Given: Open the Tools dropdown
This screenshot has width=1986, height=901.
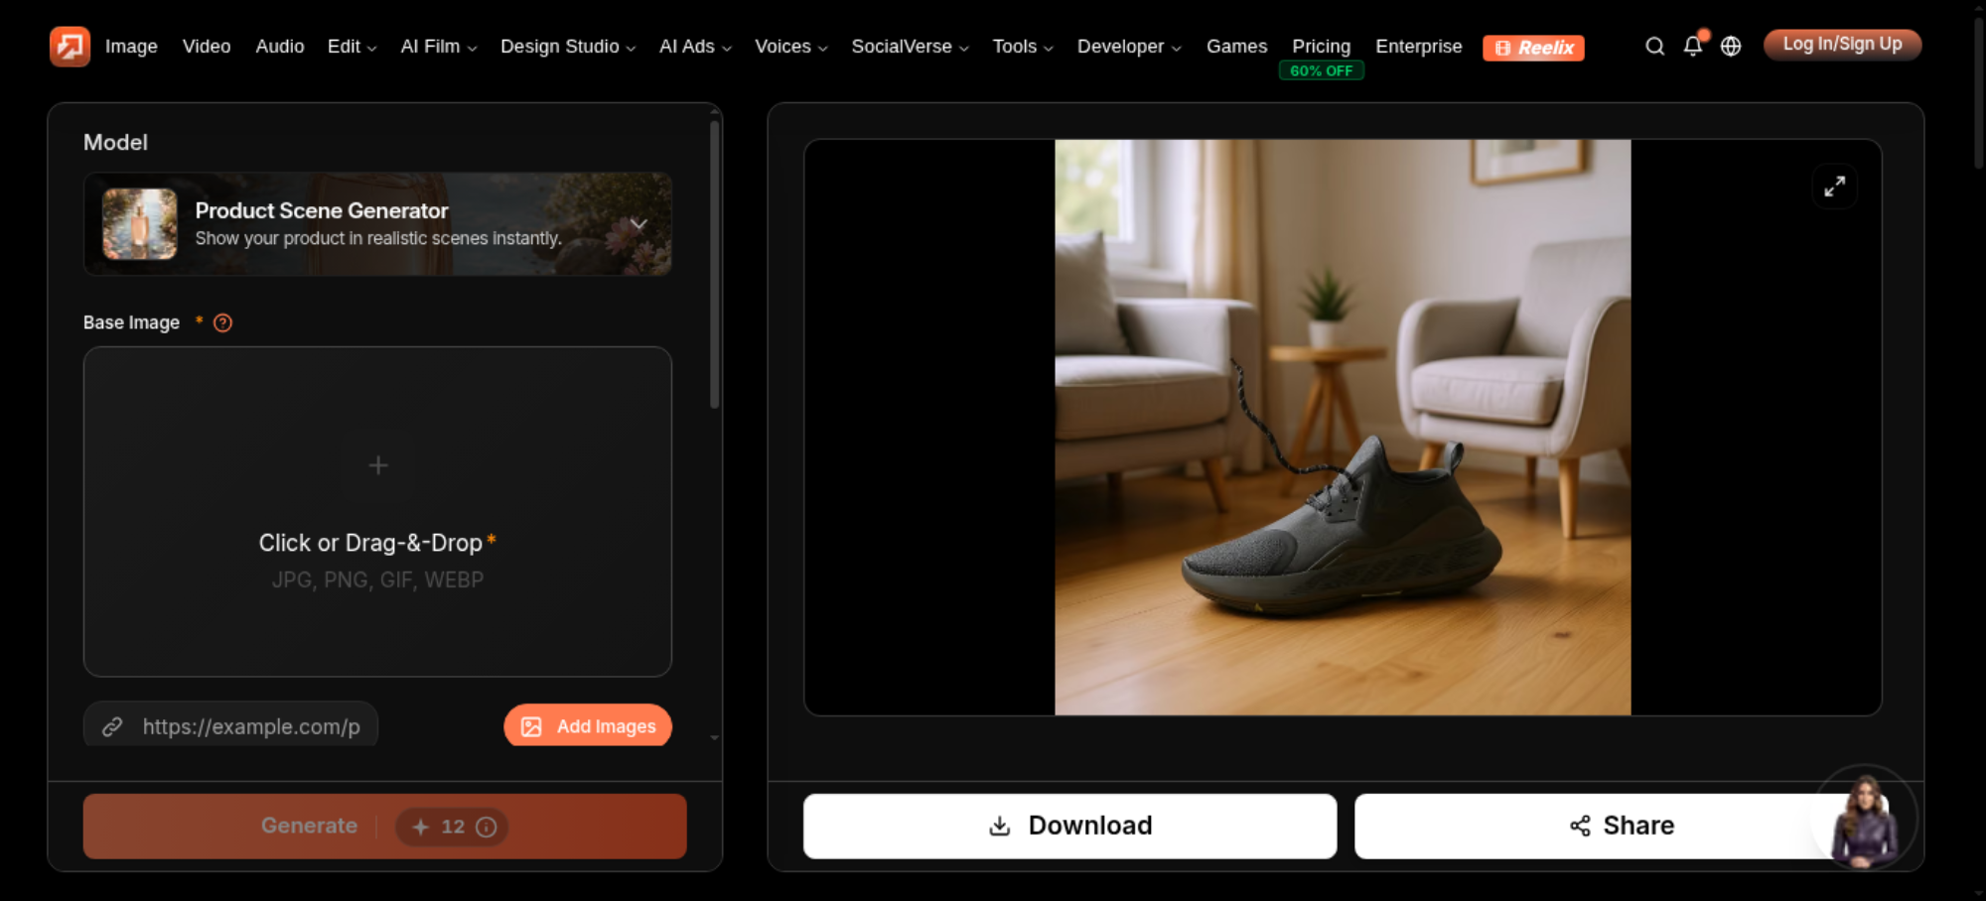Looking at the screenshot, I should pos(1023,47).
